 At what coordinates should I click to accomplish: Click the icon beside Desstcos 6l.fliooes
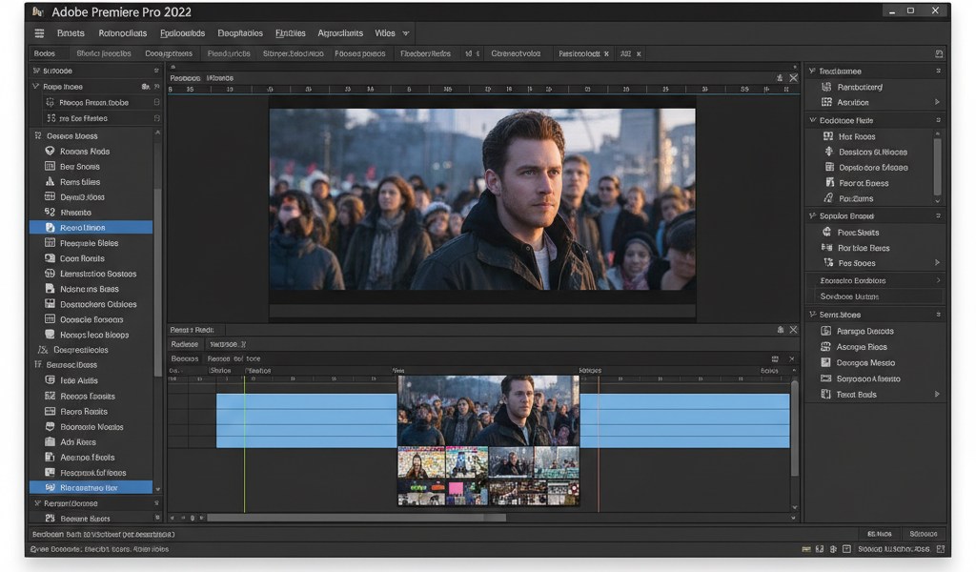point(828,152)
